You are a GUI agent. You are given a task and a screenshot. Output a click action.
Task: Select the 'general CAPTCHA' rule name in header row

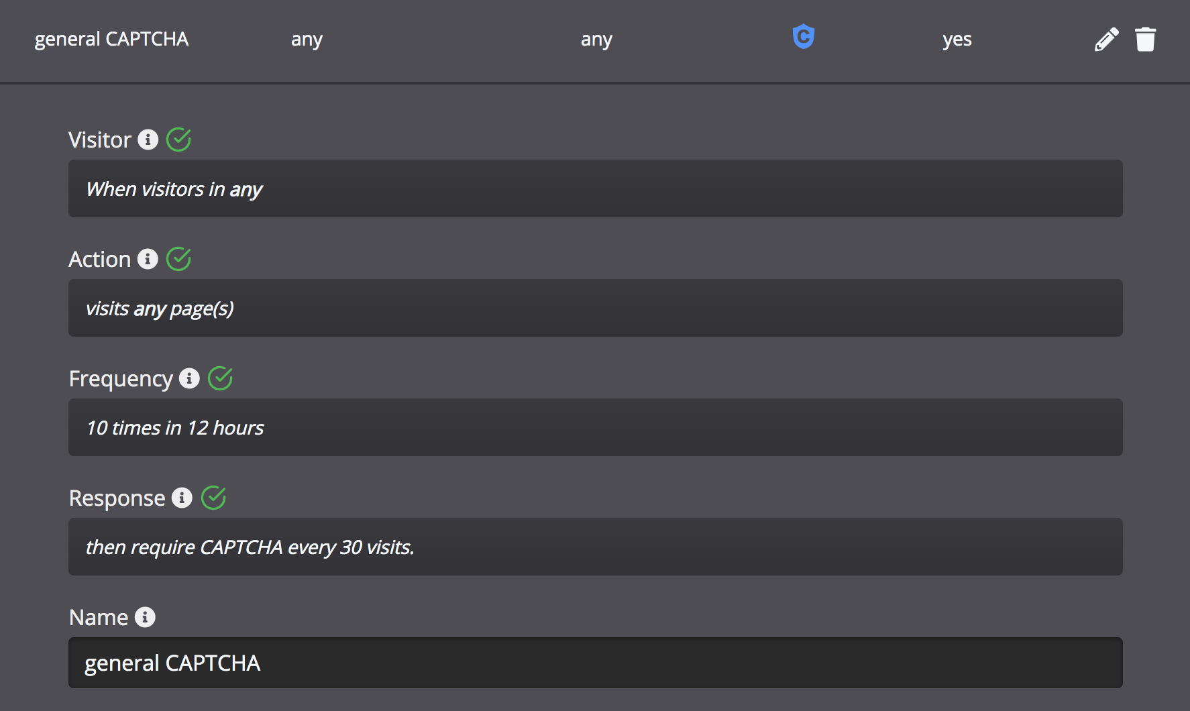(x=111, y=39)
